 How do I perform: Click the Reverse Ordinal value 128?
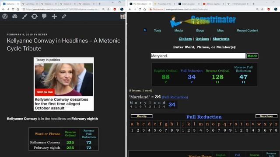(x=217, y=77)
